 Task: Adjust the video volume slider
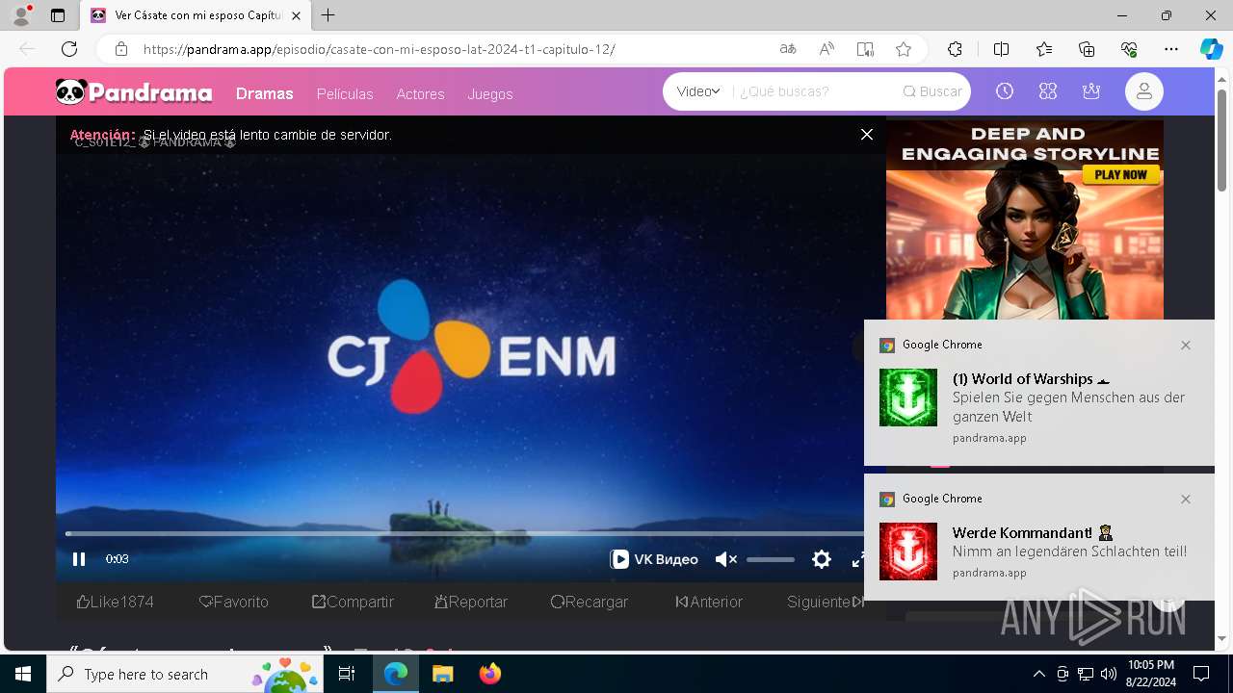(x=771, y=559)
